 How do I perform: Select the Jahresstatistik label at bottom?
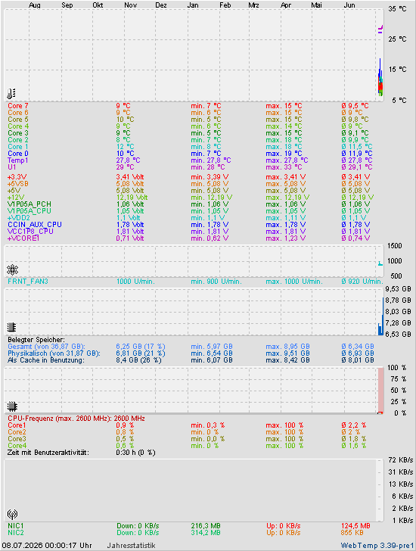(x=131, y=546)
